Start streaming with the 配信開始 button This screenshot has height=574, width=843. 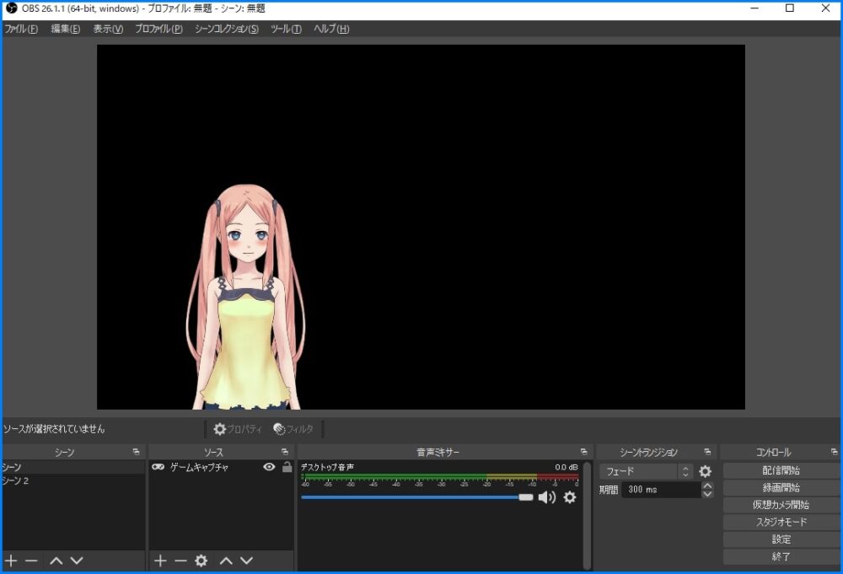(780, 470)
